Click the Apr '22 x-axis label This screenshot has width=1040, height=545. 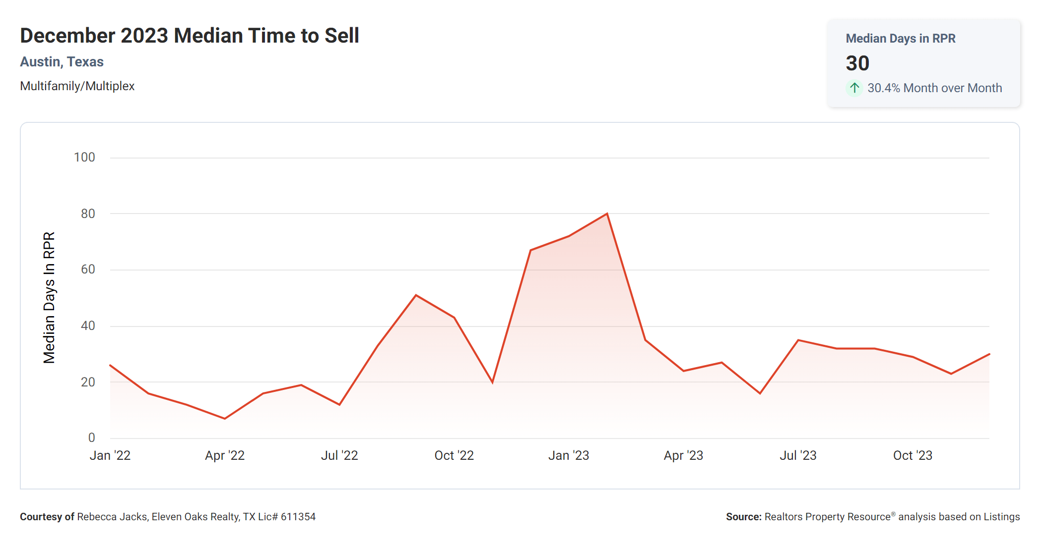tap(225, 455)
